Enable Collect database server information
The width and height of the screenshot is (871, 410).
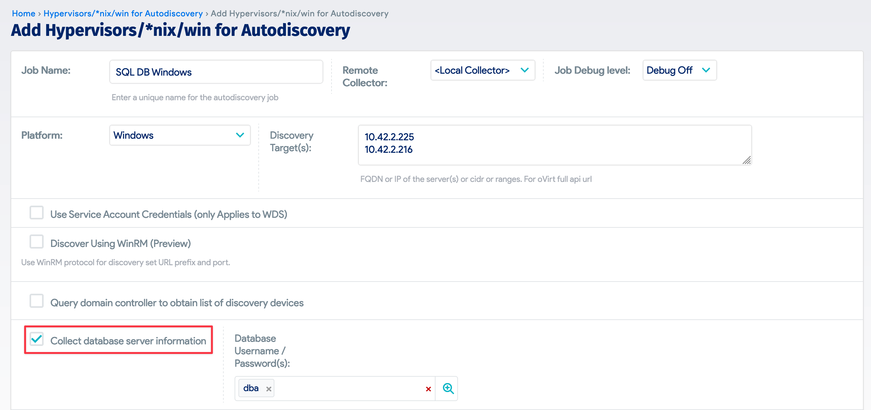pyautogui.click(x=37, y=340)
